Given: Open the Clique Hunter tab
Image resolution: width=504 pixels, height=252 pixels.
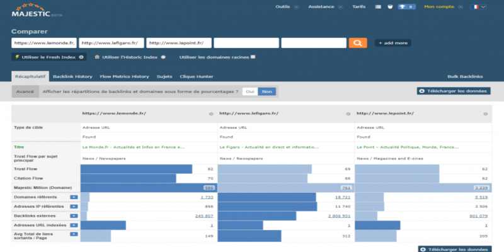Looking at the screenshot, I should (197, 76).
